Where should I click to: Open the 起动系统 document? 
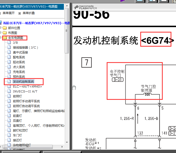(x=19, y=62)
